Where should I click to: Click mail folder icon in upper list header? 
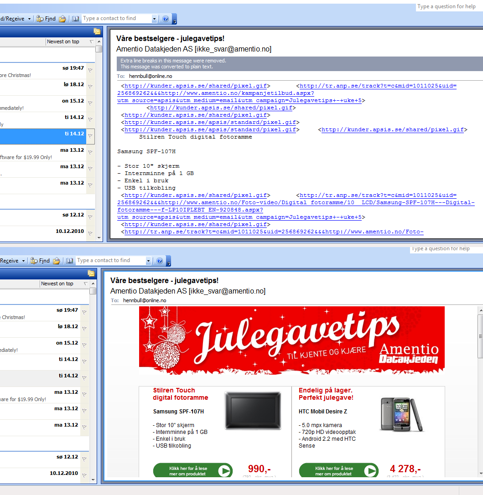[97, 31]
